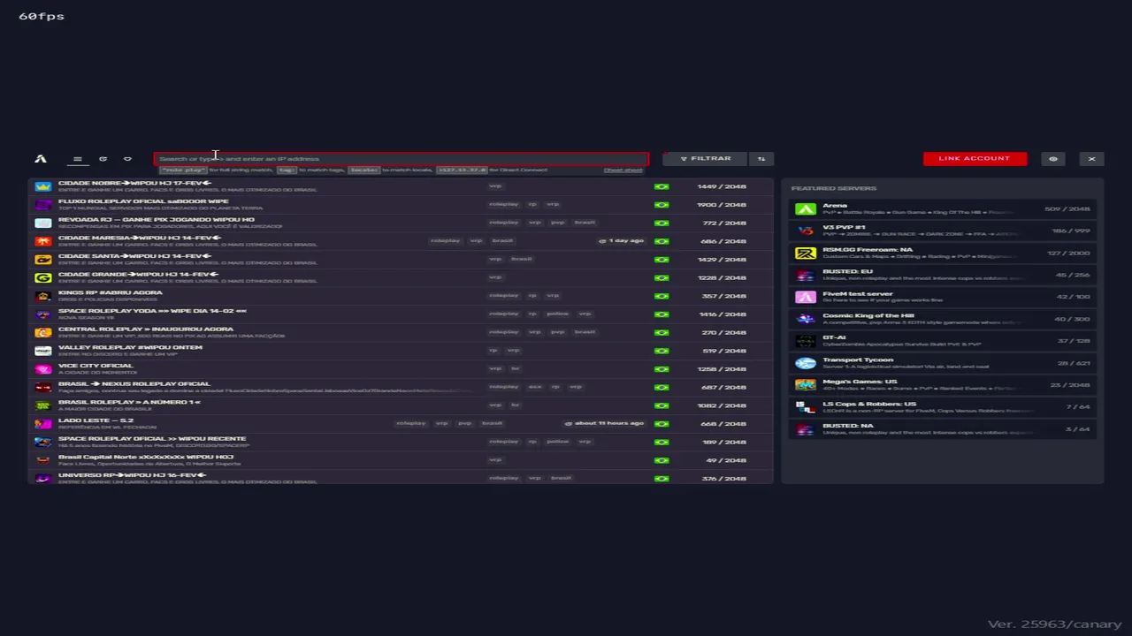Click the KINGS RP server icon

coord(42,296)
